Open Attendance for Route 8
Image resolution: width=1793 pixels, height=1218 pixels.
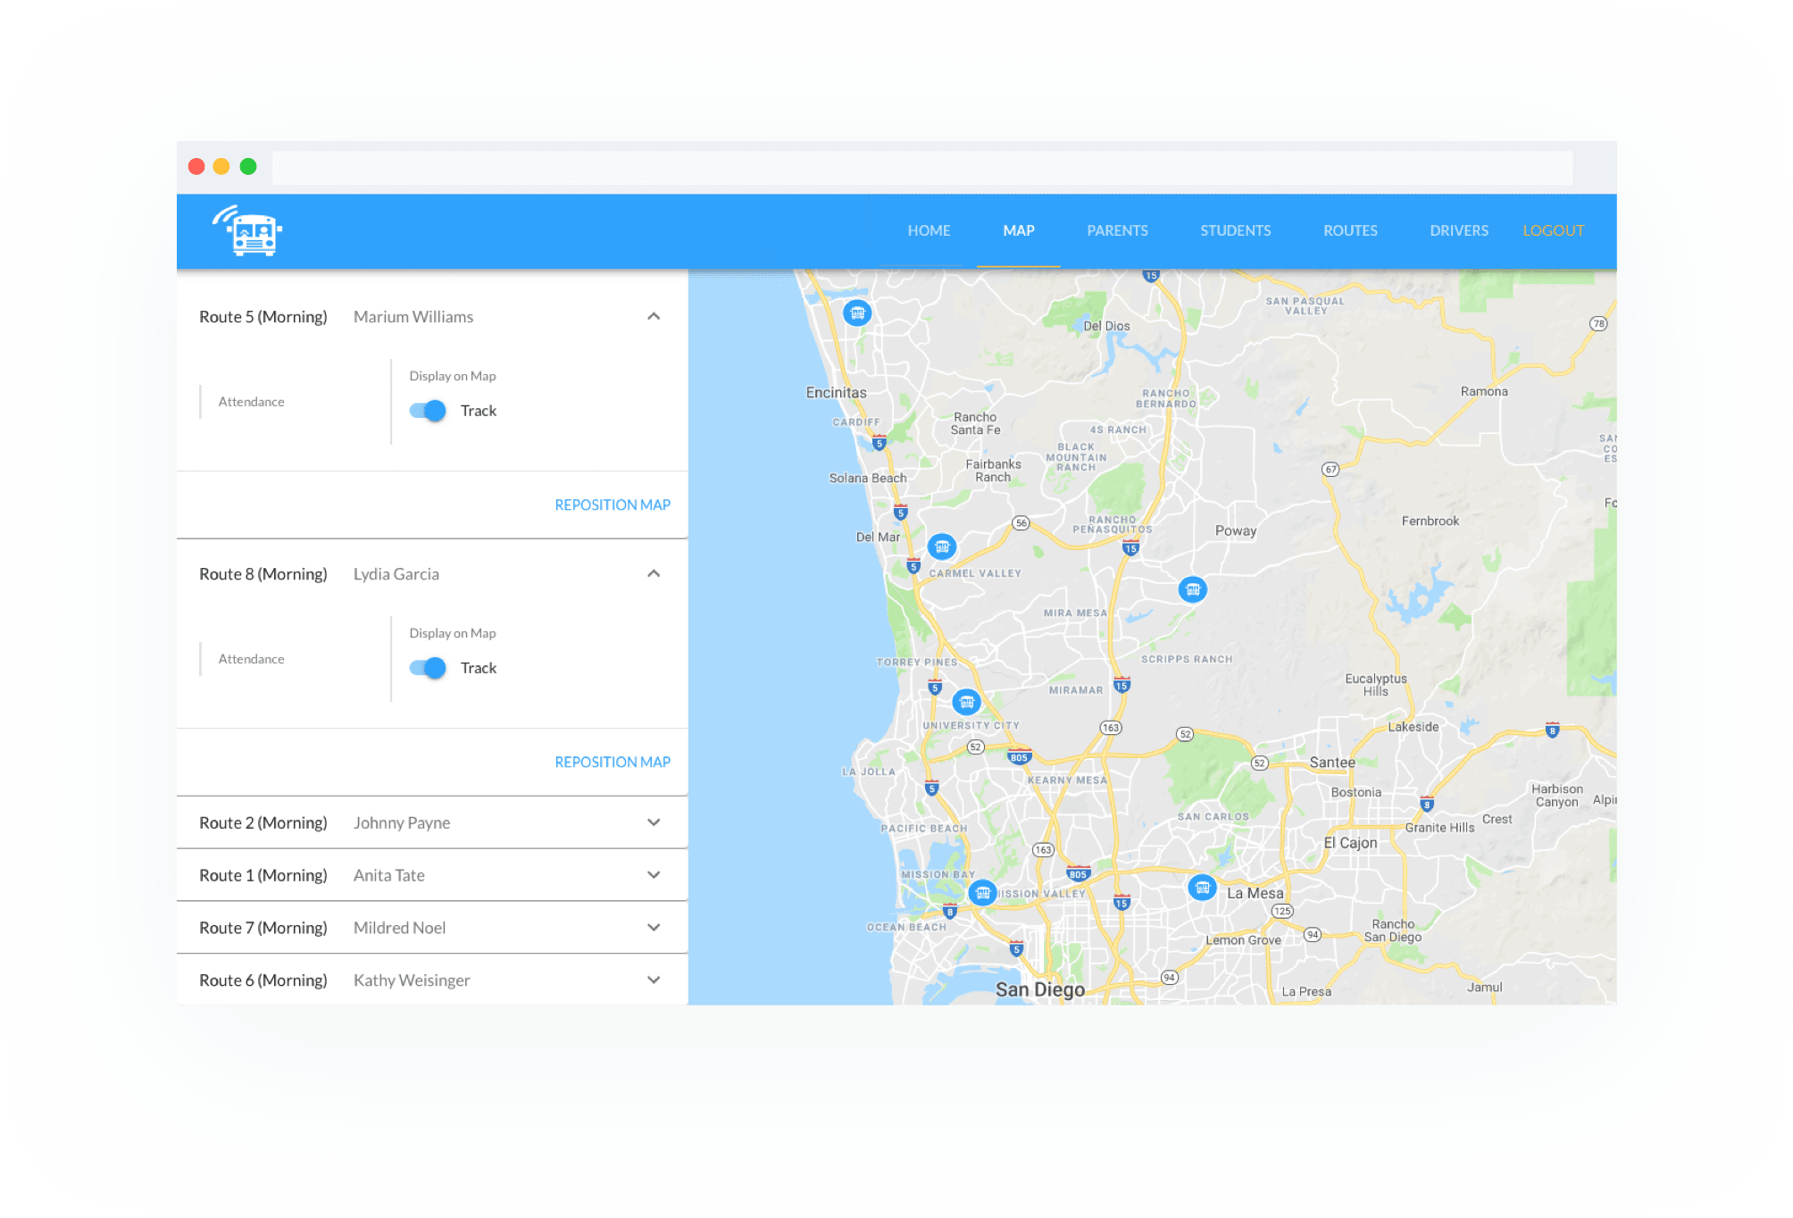click(251, 659)
